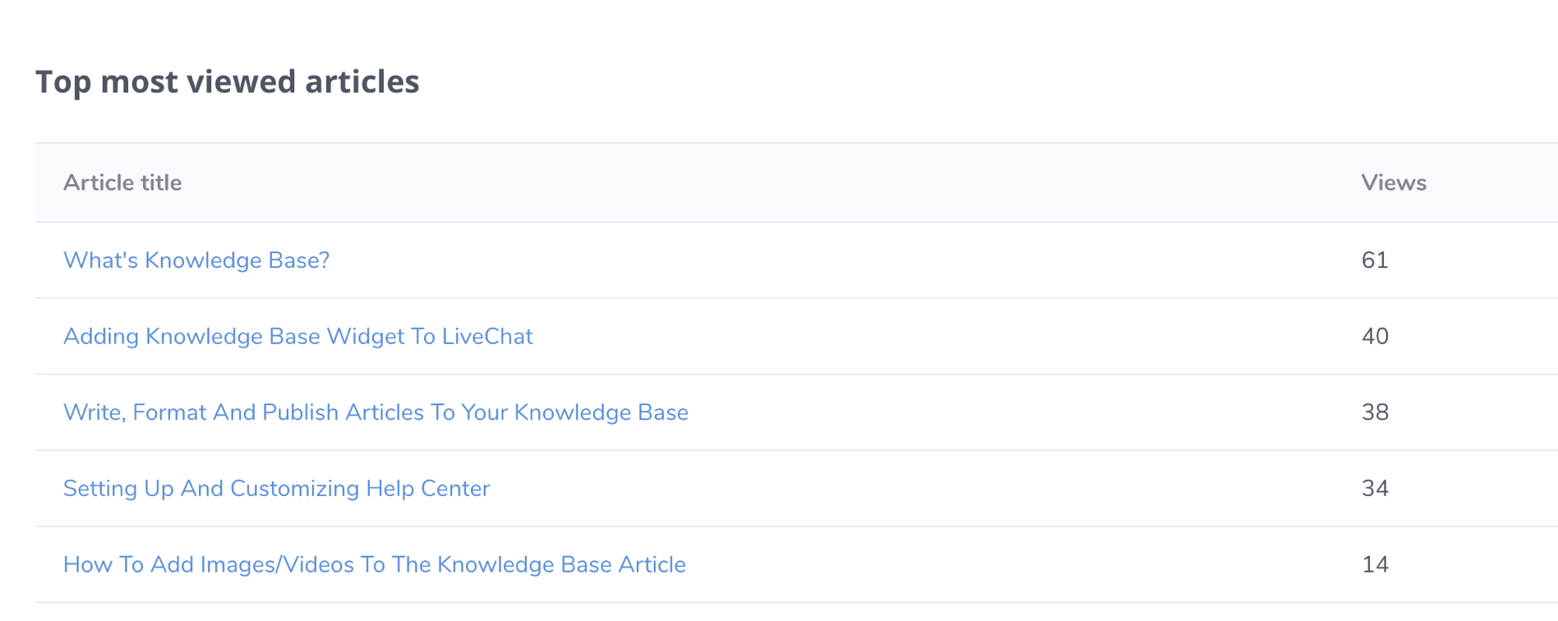This screenshot has height=621, width=1558.
Task: Select the entire What's Knowledge Base? table row
Action: [x=796, y=260]
